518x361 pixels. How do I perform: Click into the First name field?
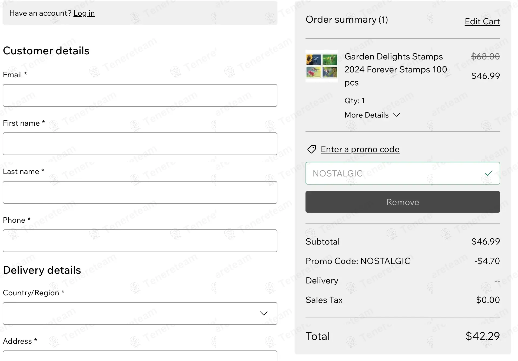tap(140, 144)
